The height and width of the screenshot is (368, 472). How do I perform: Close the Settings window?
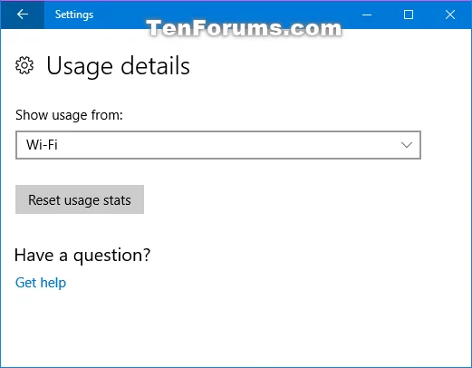click(x=450, y=15)
